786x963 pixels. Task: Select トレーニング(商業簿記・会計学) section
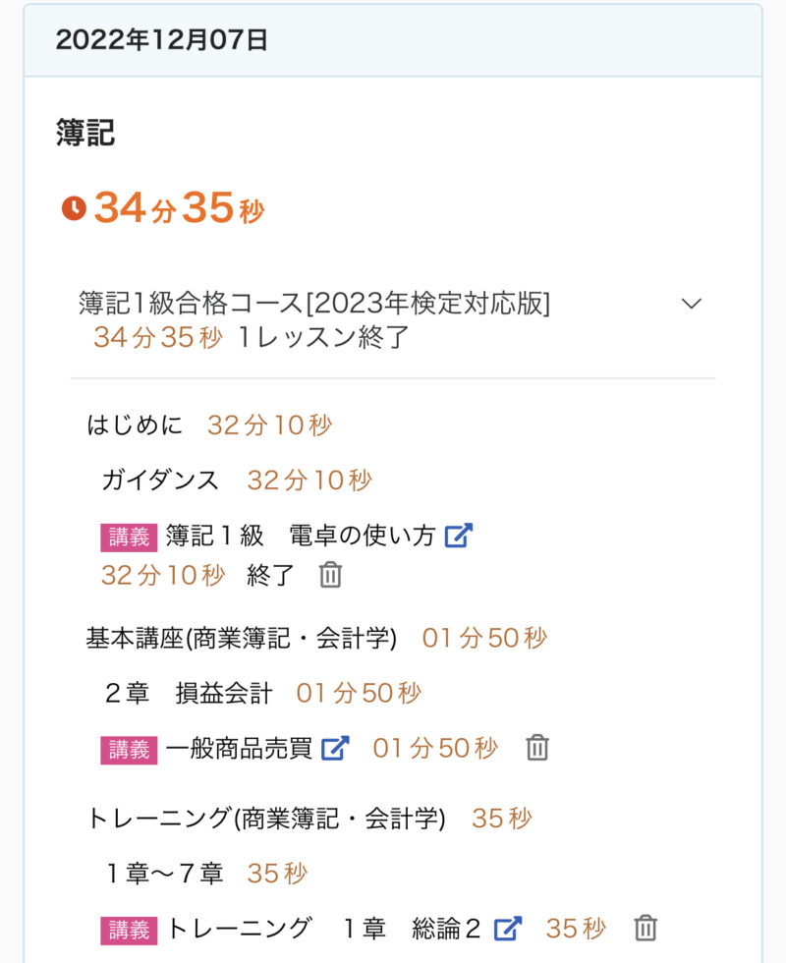tap(266, 819)
